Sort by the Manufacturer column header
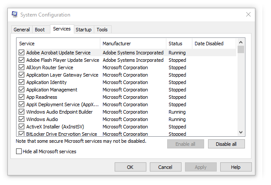271x185 pixels. 133,44
